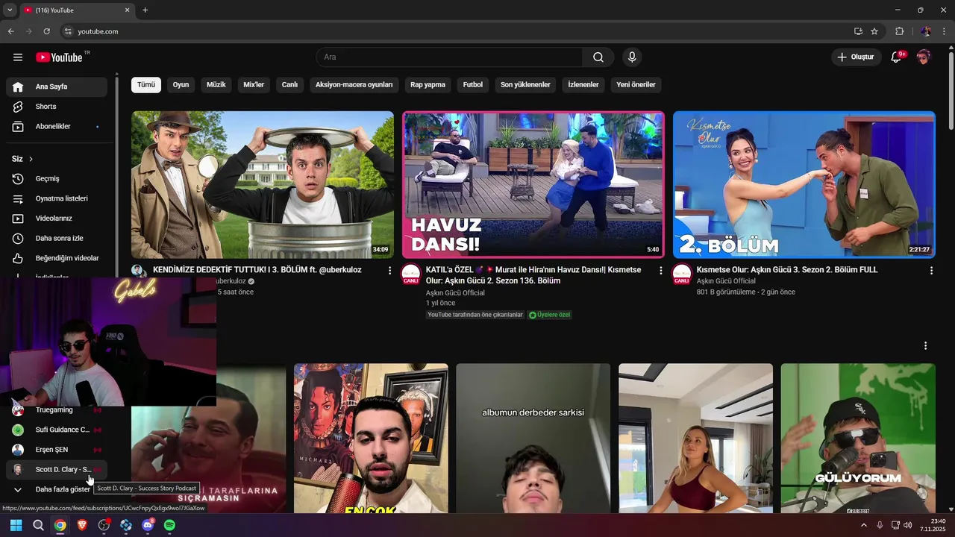Image resolution: width=955 pixels, height=537 pixels.
Task: Reload the page with the refresh icon
Action: (x=46, y=31)
